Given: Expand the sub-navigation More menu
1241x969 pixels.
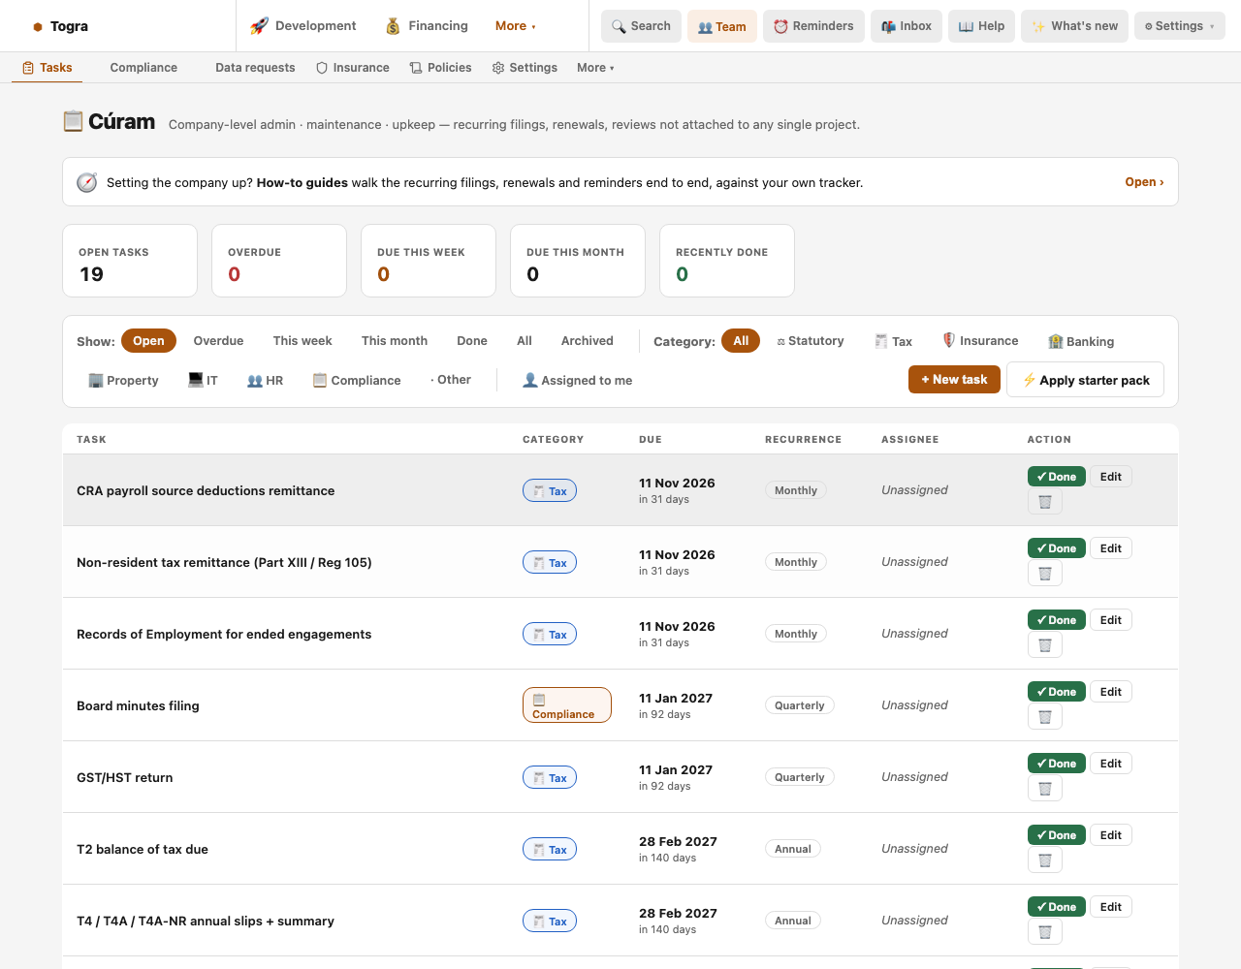Looking at the screenshot, I should click(595, 68).
